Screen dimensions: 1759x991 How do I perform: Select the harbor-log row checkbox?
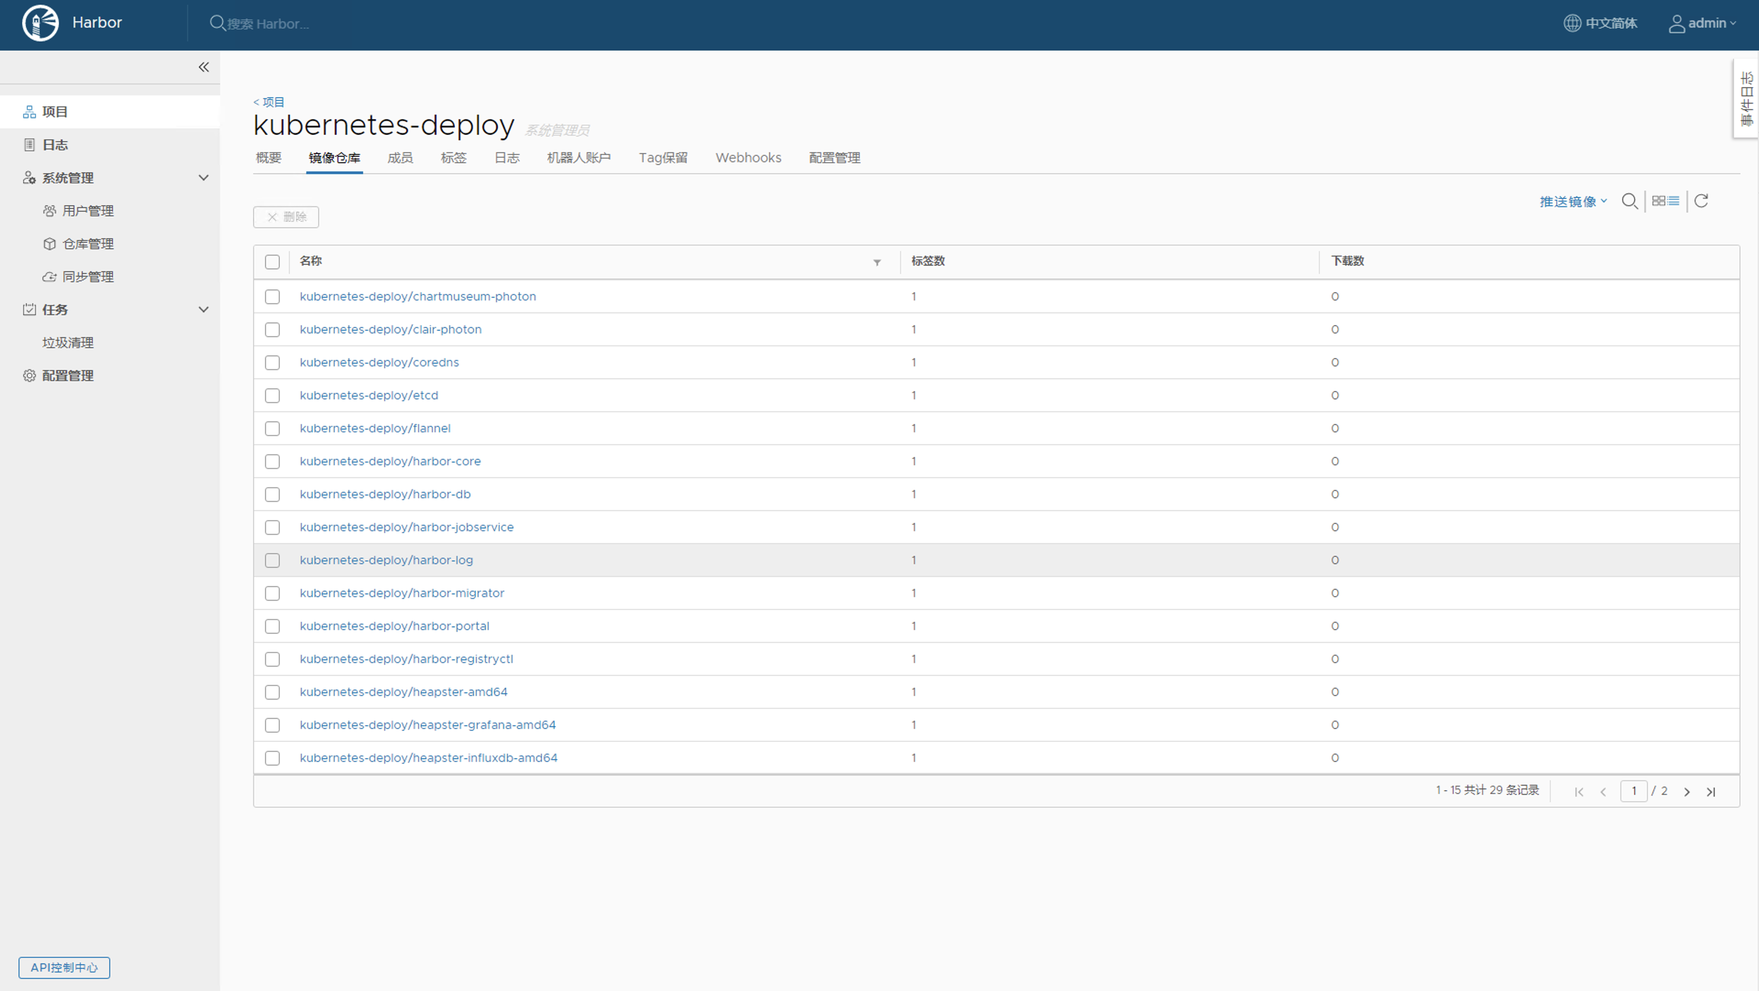click(272, 561)
